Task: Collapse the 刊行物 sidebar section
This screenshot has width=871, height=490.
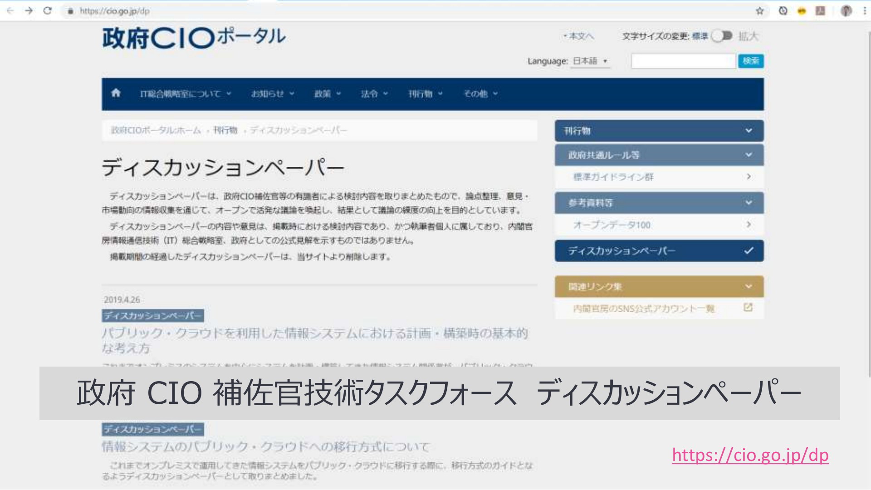Action: tap(659, 131)
